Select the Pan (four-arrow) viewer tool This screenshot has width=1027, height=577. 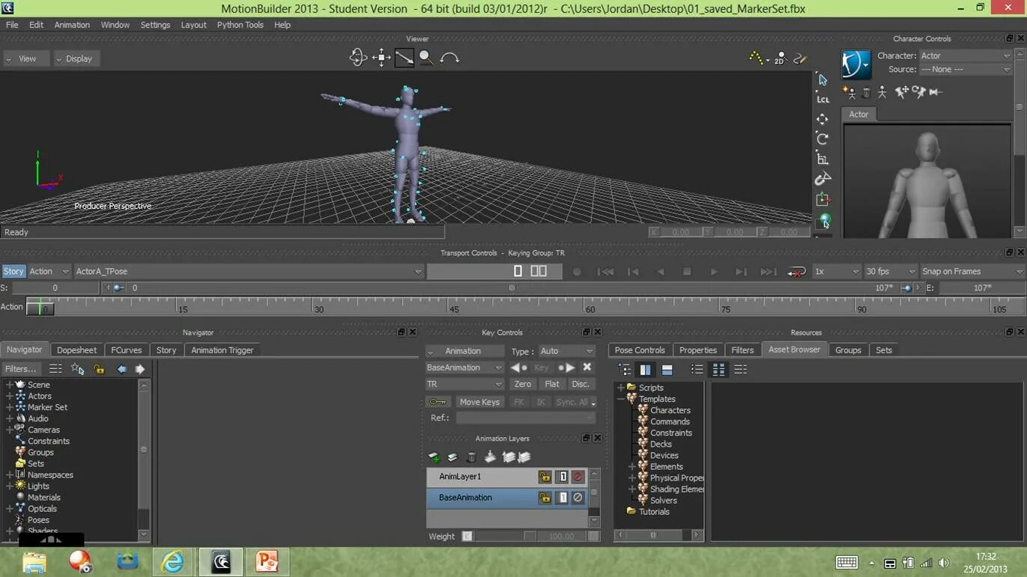click(381, 58)
